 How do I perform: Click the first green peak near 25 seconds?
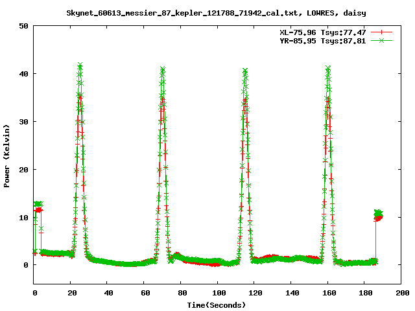tap(80, 65)
